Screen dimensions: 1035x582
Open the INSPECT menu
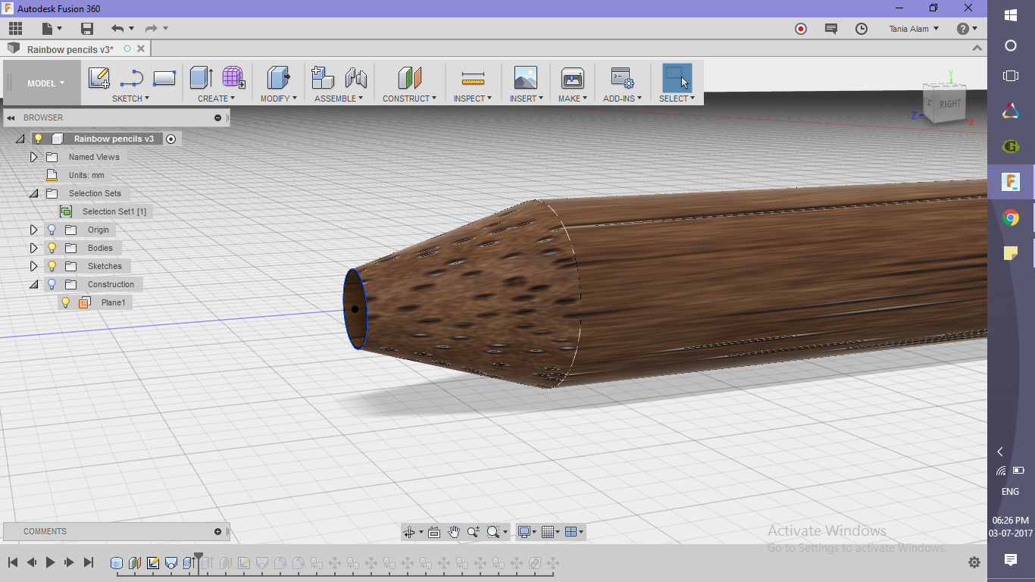click(473, 99)
